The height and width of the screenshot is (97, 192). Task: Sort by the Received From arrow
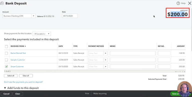pos(25,46)
